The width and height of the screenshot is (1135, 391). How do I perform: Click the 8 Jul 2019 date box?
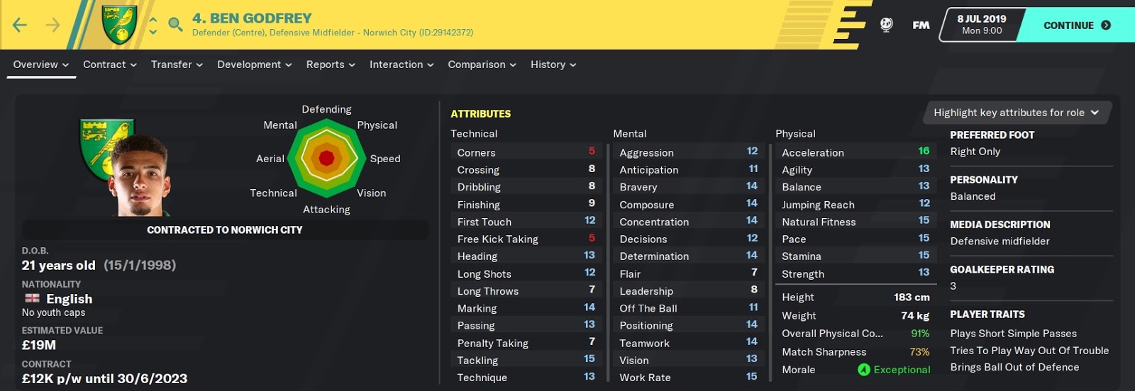pyautogui.click(x=981, y=25)
